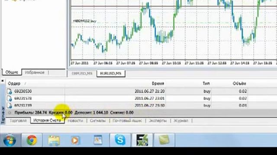277x155 pixels.
Task: Click the Прибыль: 284.74 summary value
Action: [x=31, y=113]
